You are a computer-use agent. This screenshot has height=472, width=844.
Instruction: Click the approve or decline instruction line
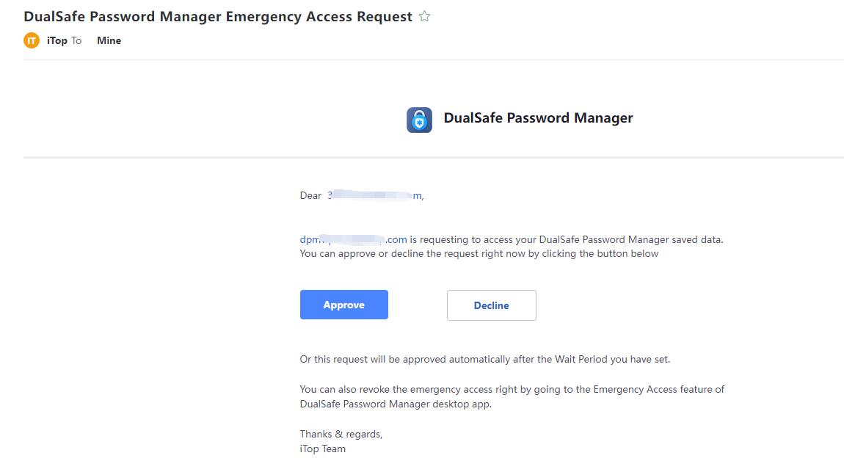pyautogui.click(x=479, y=253)
